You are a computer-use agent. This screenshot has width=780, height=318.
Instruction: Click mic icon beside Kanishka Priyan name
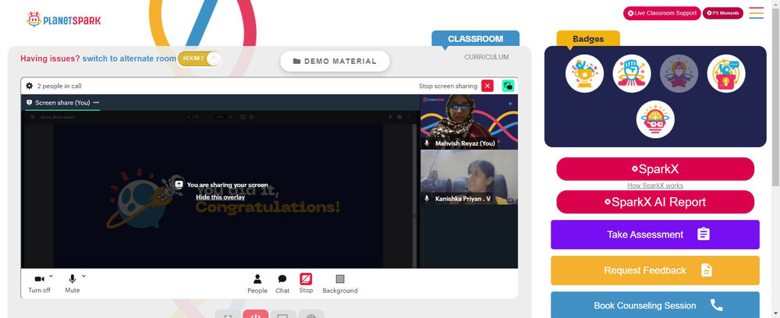(427, 199)
